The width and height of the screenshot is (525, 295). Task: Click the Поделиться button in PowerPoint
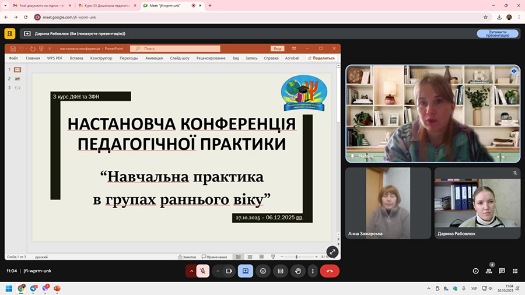pos(321,58)
